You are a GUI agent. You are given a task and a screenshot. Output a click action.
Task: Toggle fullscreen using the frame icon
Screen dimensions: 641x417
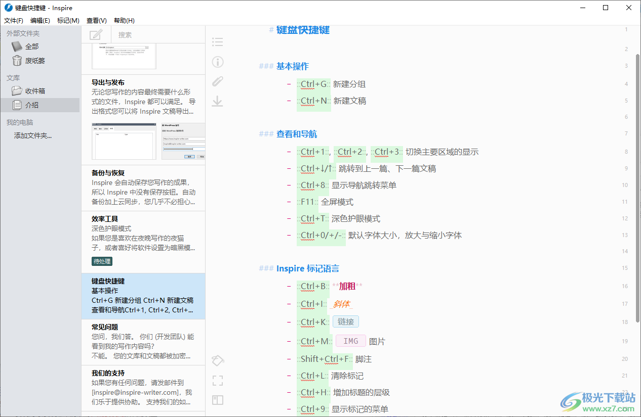pos(217,380)
